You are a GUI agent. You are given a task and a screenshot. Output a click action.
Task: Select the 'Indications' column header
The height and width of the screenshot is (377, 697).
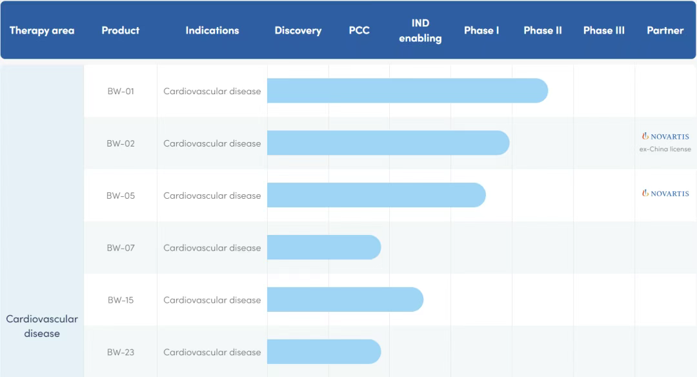click(212, 30)
